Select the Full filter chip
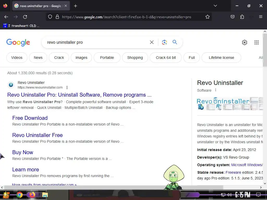 click(x=192, y=58)
